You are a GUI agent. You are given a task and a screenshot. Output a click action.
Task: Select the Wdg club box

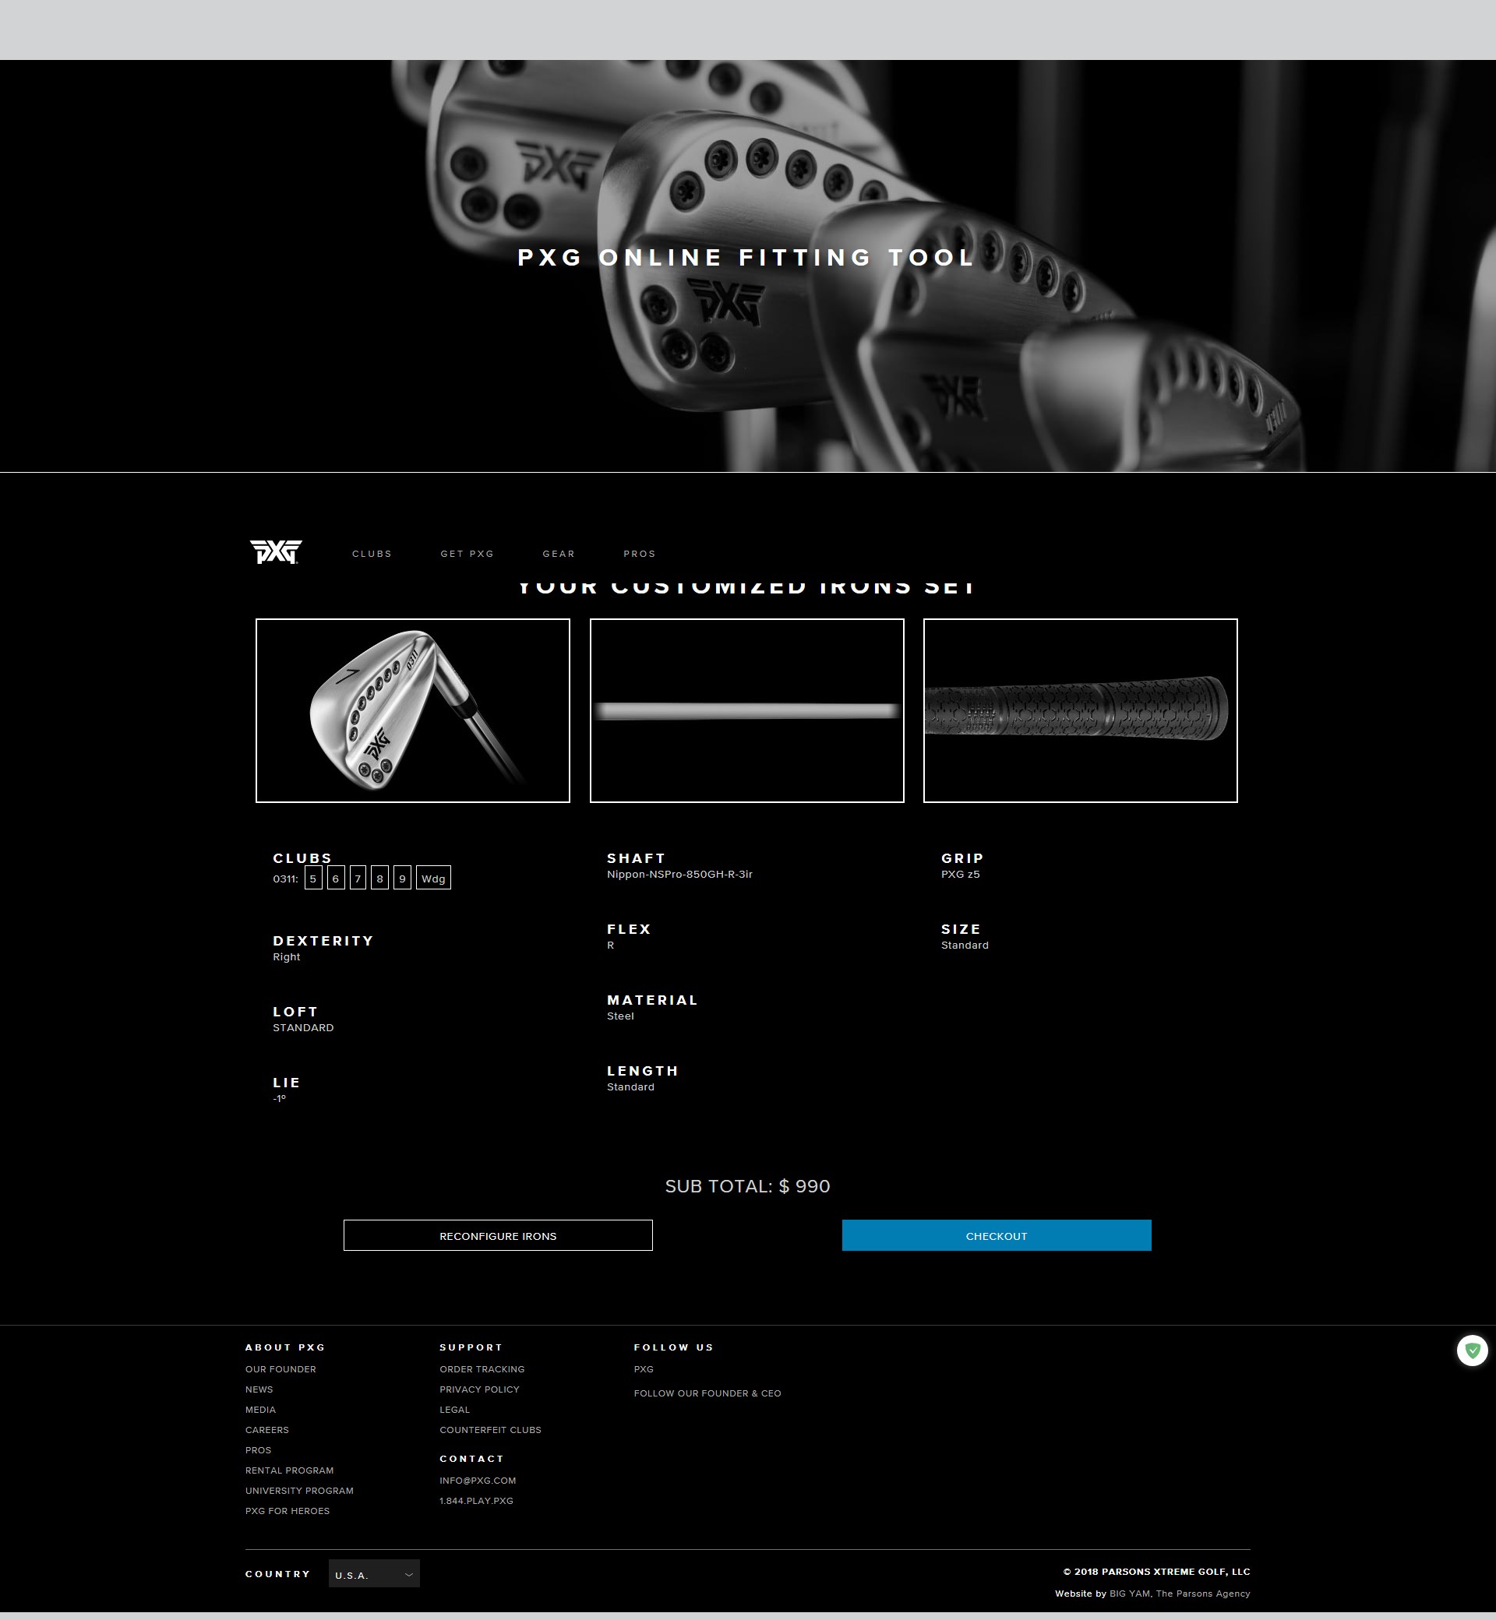[x=433, y=878]
